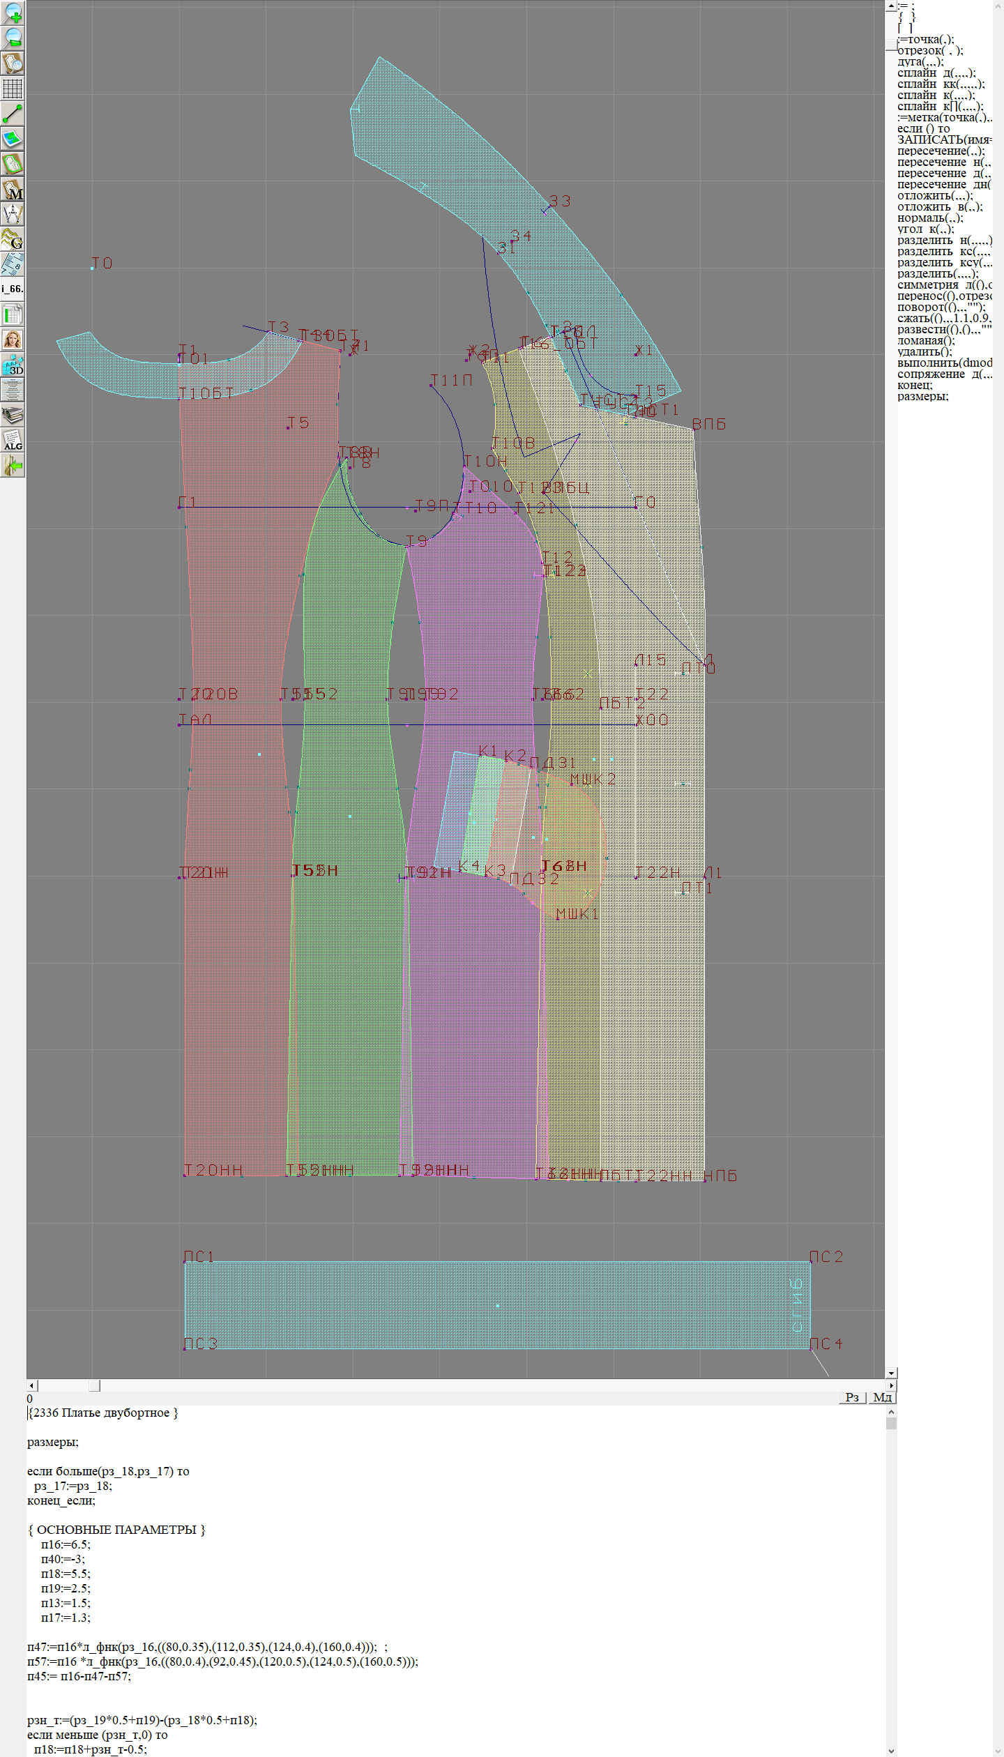Click the door exit icon with green arrow
Viewport: 1004px width, 1757px height.
pyautogui.click(x=13, y=465)
